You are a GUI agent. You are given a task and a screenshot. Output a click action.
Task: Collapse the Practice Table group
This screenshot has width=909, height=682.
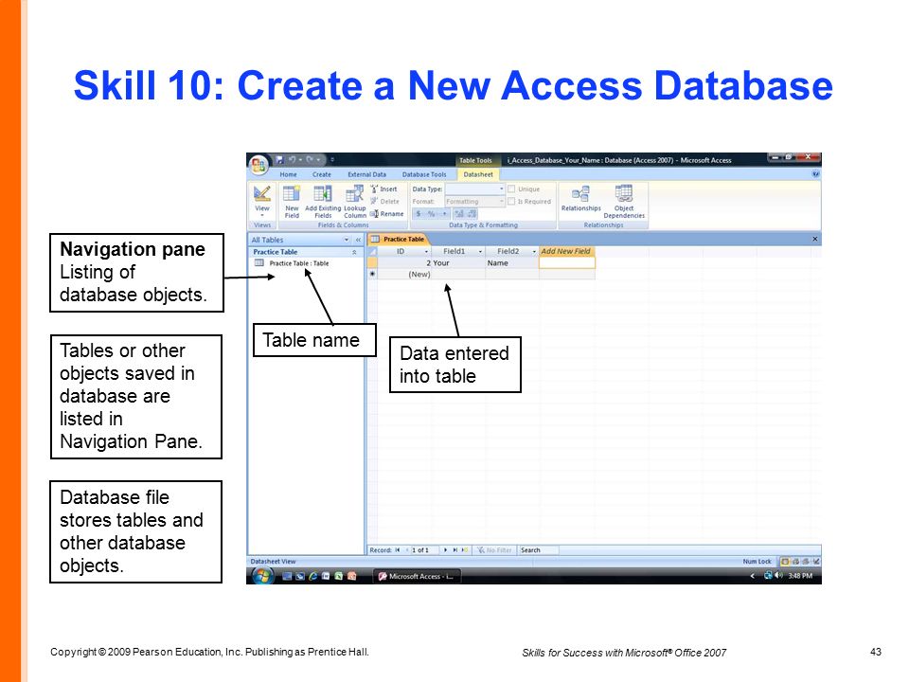click(x=354, y=252)
